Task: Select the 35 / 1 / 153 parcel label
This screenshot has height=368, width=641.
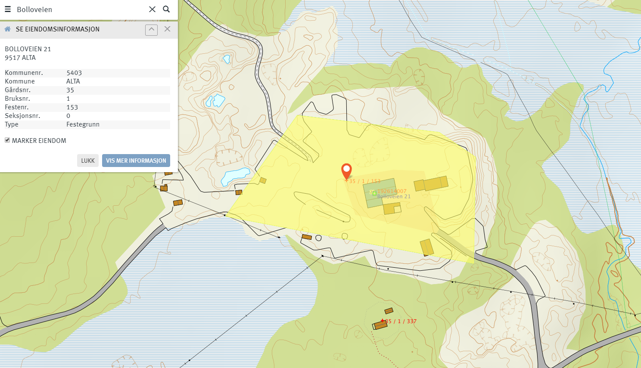Action: pyautogui.click(x=365, y=181)
